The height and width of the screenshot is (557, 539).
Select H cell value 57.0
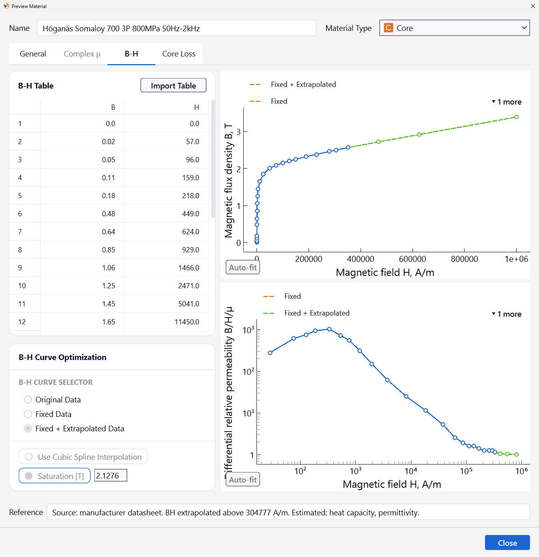click(x=166, y=141)
